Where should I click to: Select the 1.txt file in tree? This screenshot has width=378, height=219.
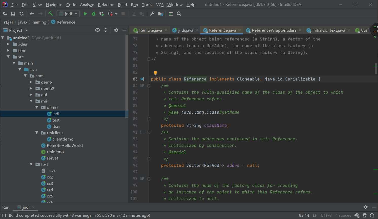[x=51, y=171]
